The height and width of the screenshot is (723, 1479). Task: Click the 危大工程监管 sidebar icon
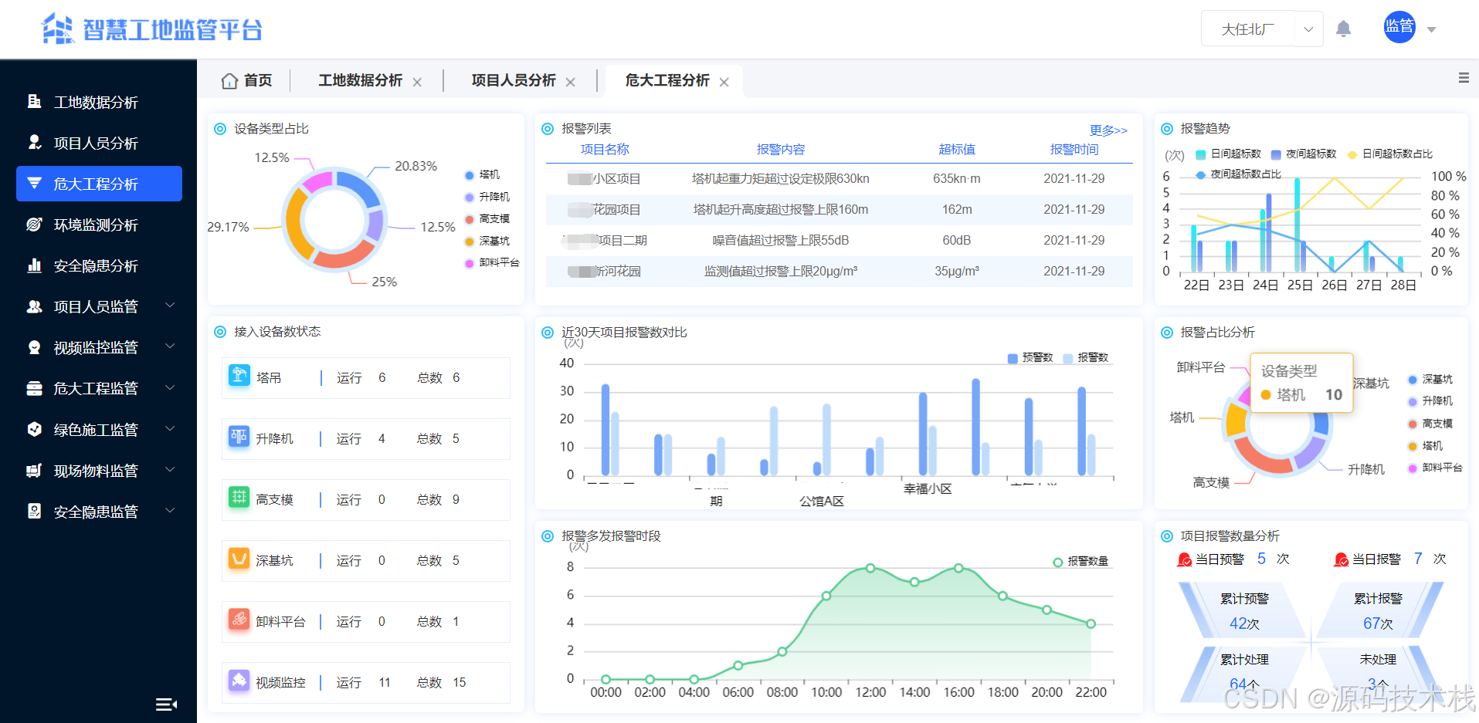[34, 387]
